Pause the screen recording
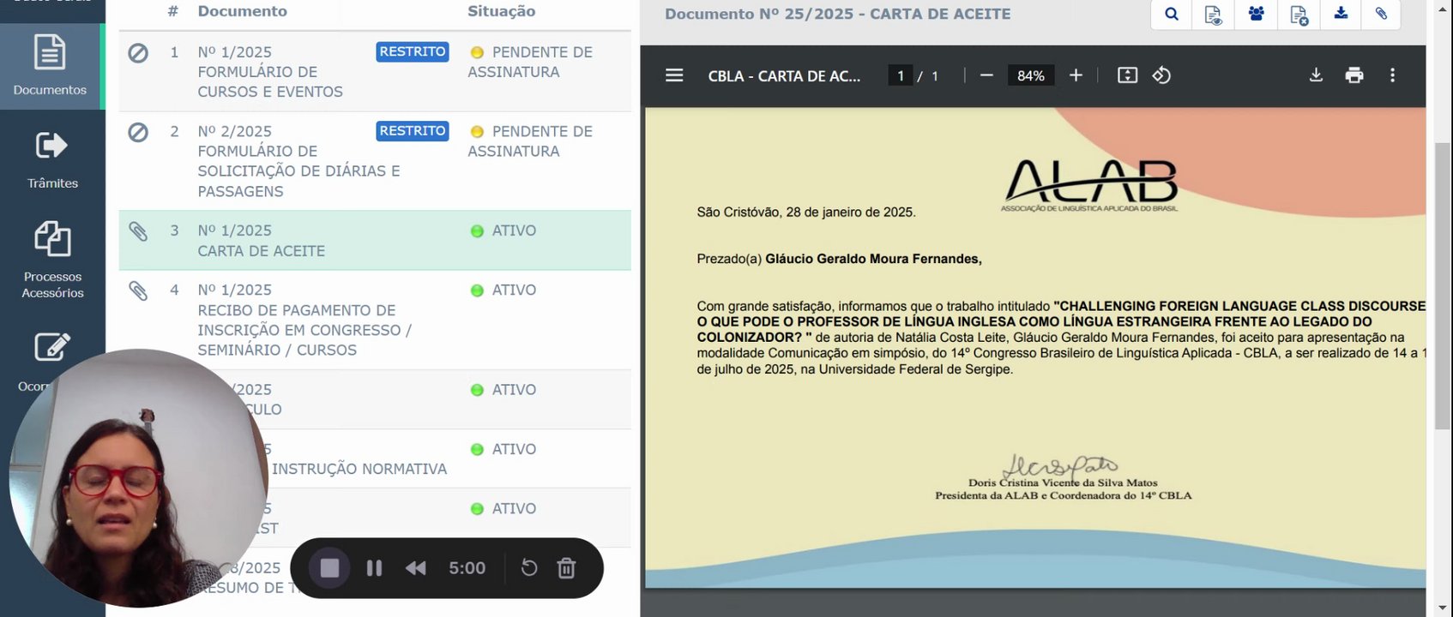The width and height of the screenshot is (1453, 617). coord(374,568)
